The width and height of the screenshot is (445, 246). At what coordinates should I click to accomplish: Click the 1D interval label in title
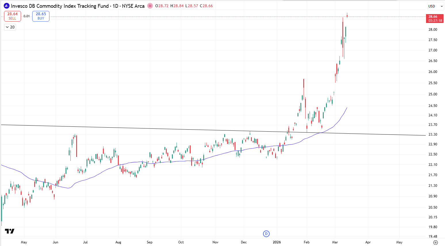(x=115, y=6)
